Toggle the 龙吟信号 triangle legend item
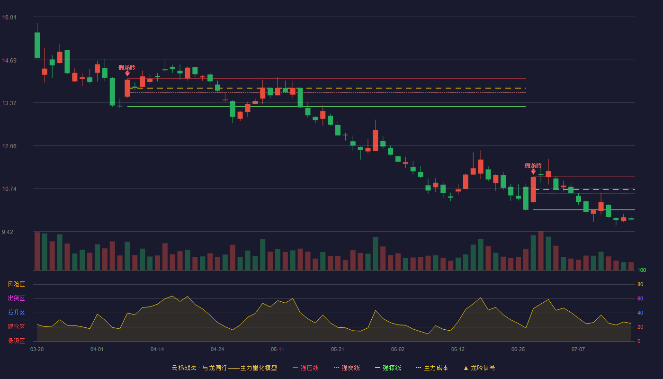The image size is (663, 379). pyautogui.click(x=479, y=368)
